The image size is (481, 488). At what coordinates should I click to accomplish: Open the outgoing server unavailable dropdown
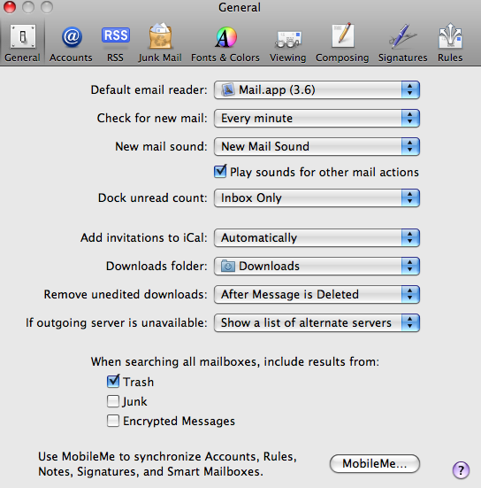pyautogui.click(x=317, y=322)
